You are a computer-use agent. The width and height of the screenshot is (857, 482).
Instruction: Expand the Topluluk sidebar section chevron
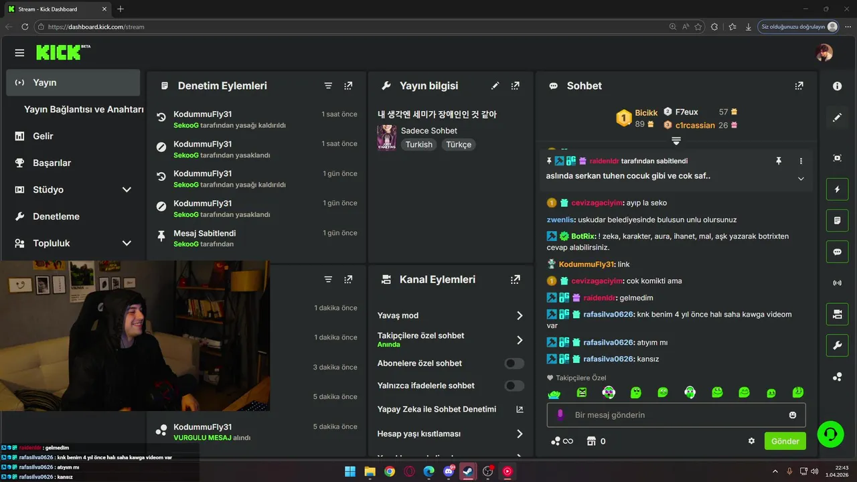(127, 243)
